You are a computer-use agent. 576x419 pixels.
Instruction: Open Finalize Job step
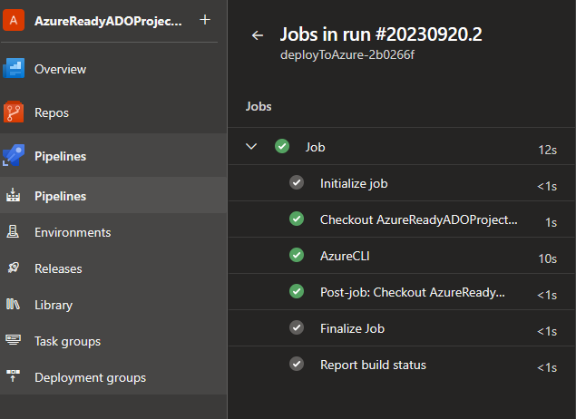point(352,328)
